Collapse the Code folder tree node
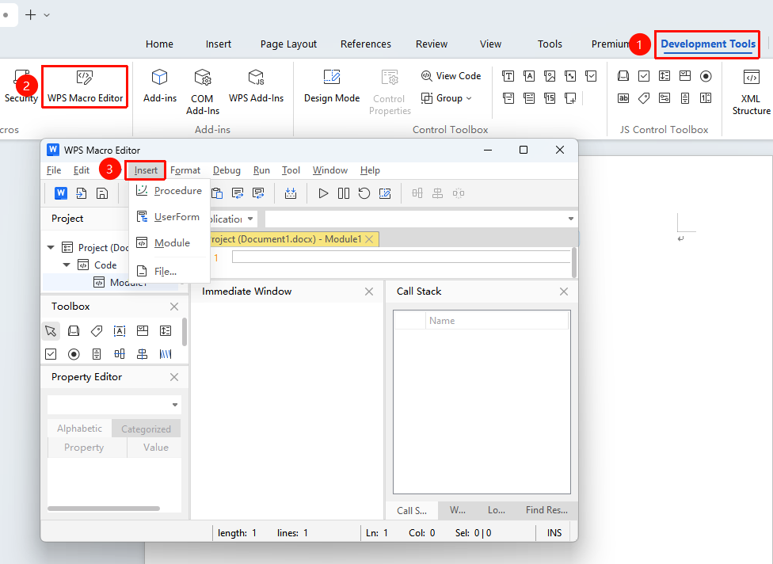773x564 pixels. (67, 265)
